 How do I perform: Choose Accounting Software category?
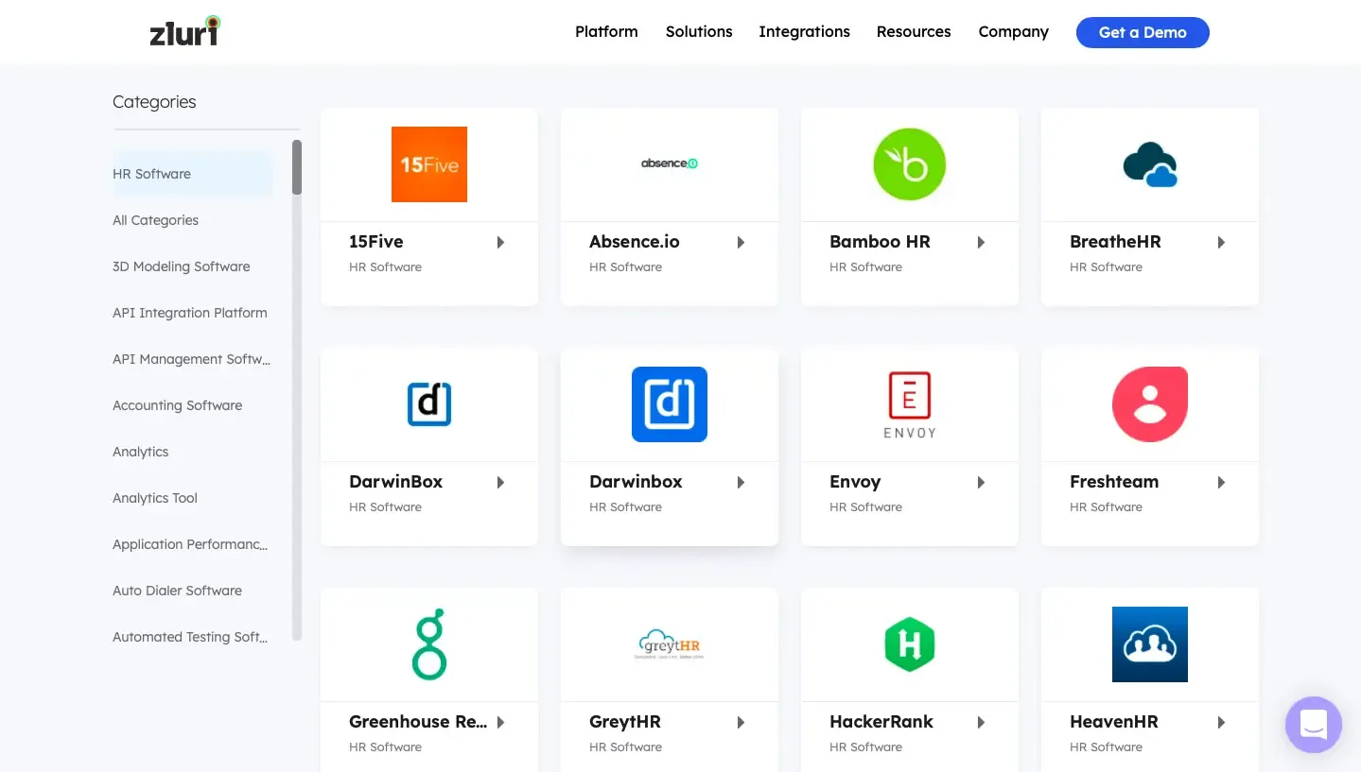coord(178,405)
